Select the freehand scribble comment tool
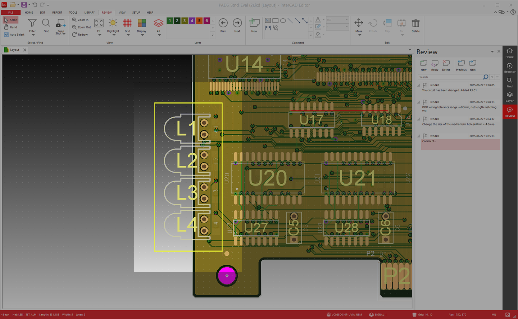Image resolution: width=518 pixels, height=319 pixels. click(276, 28)
